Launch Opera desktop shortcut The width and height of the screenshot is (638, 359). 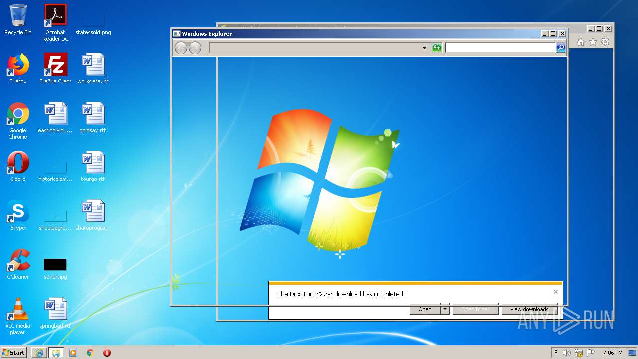[x=18, y=167]
